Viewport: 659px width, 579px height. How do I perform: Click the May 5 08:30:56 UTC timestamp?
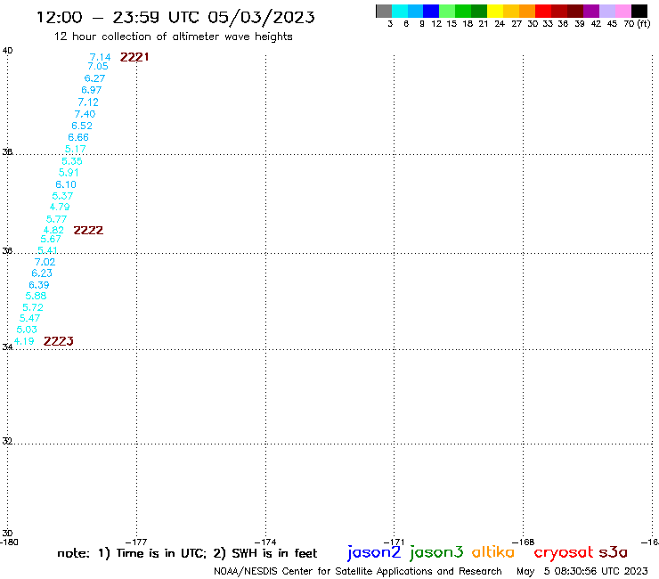point(582,571)
